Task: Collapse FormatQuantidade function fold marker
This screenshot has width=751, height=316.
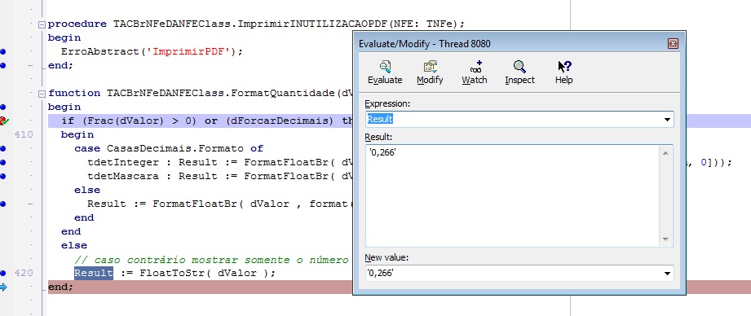Action: point(42,93)
